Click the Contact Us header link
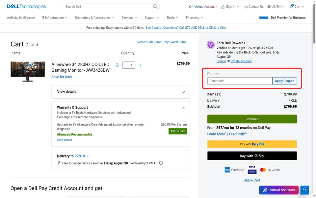The image size is (316, 198). [254, 7]
